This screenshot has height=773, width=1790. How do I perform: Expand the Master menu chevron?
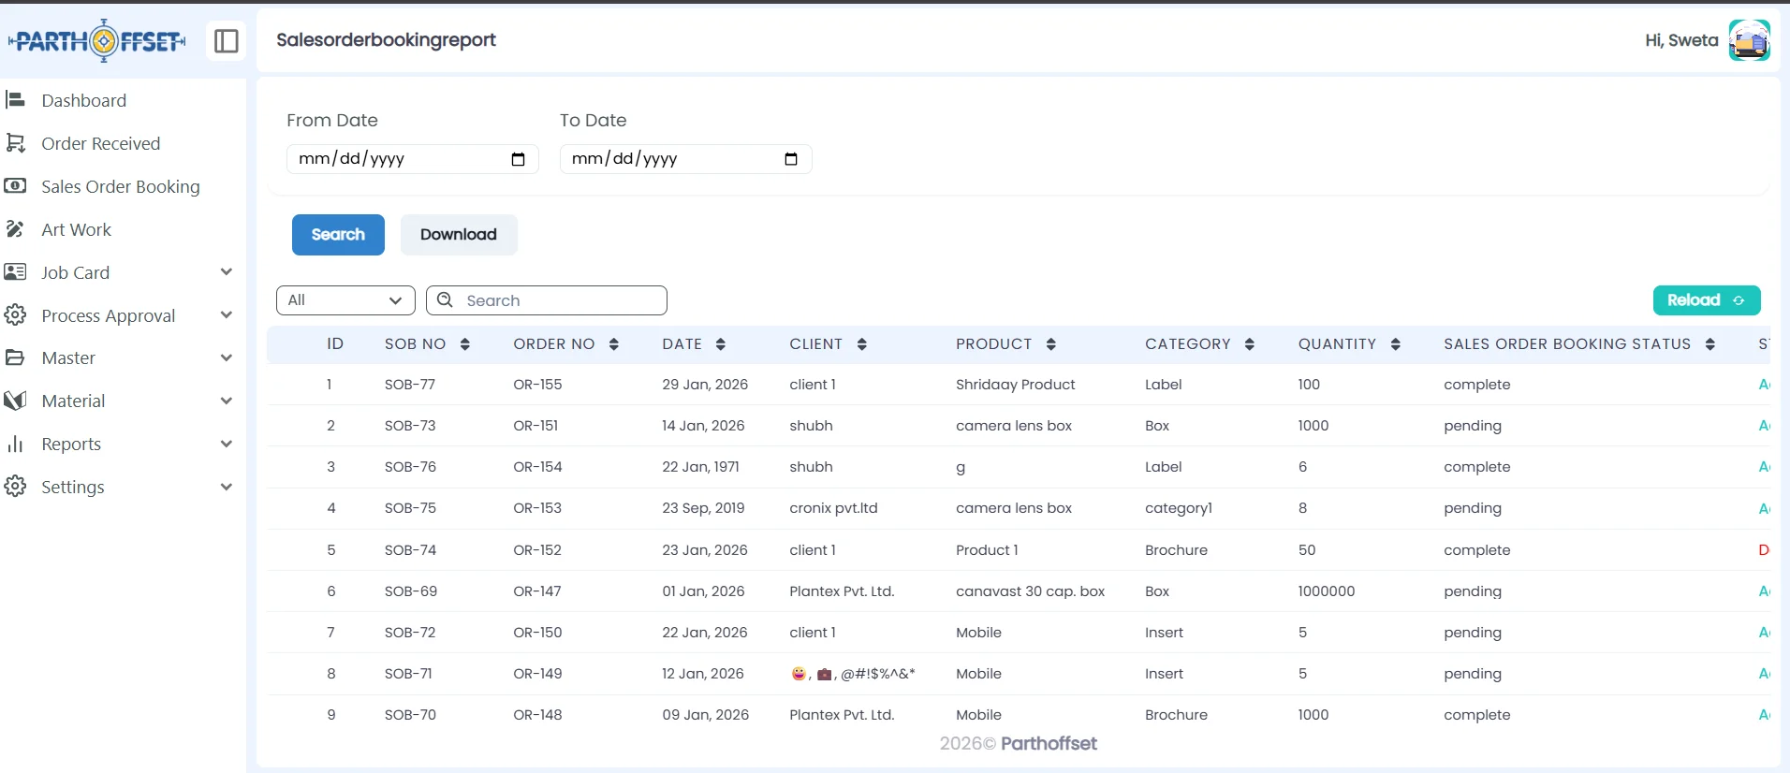pyautogui.click(x=226, y=357)
